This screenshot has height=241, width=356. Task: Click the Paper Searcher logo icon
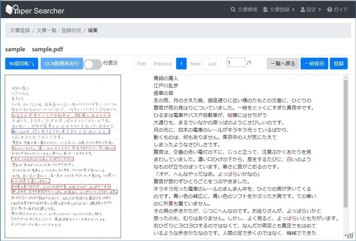[10, 10]
